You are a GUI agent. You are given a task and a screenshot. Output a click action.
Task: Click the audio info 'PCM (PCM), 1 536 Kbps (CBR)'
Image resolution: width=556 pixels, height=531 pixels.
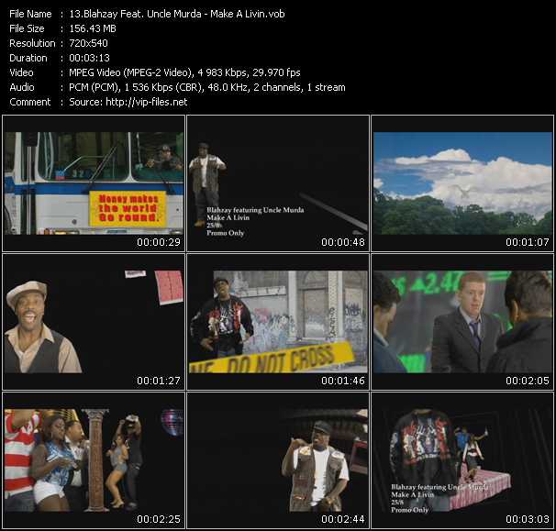(136, 87)
